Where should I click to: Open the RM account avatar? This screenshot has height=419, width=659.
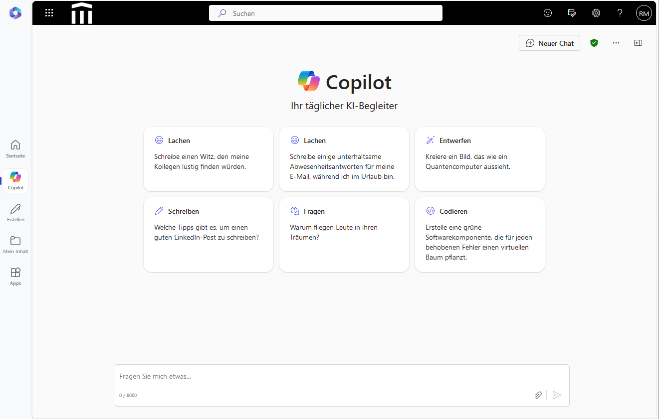tap(644, 13)
